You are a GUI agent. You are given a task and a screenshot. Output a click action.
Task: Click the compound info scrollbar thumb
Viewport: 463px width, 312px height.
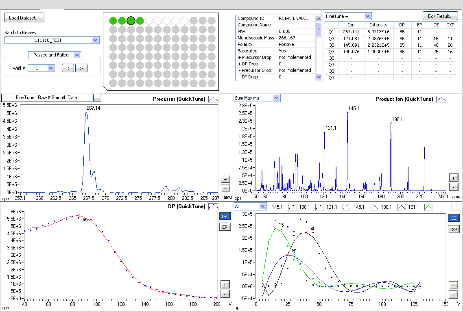[x=319, y=30]
